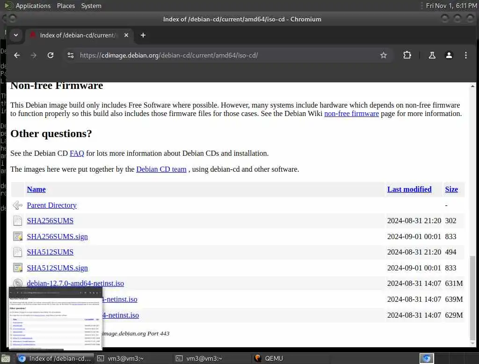Open the Places menu

tap(65, 6)
